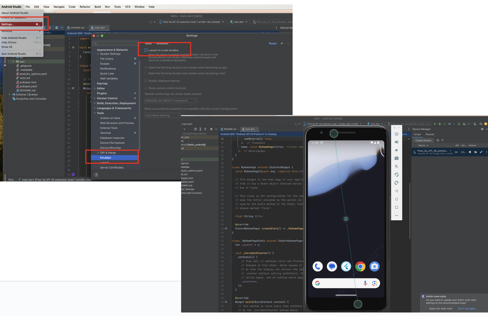Click the emulator zoom magnifier icon

(396, 166)
